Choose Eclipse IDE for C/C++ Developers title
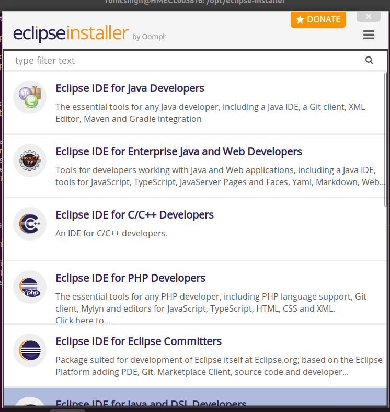 134,215
